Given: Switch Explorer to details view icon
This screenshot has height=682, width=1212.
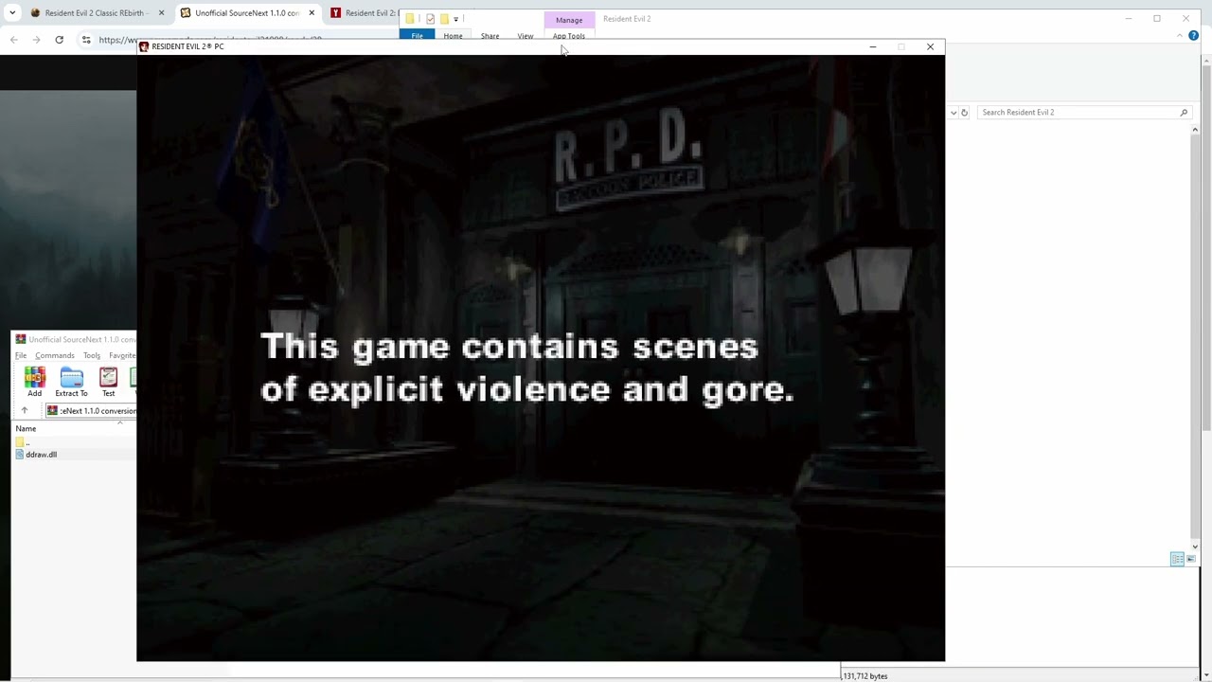Looking at the screenshot, I should [1177, 559].
